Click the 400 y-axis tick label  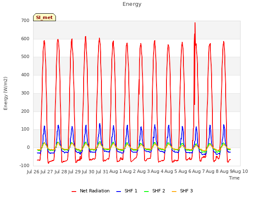pyautogui.click(x=25, y=75)
